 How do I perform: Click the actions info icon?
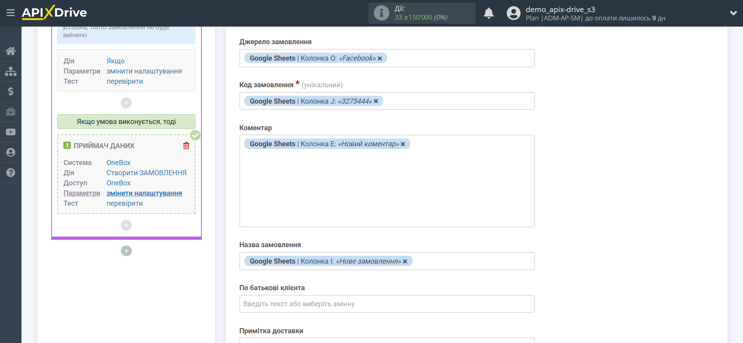(381, 13)
